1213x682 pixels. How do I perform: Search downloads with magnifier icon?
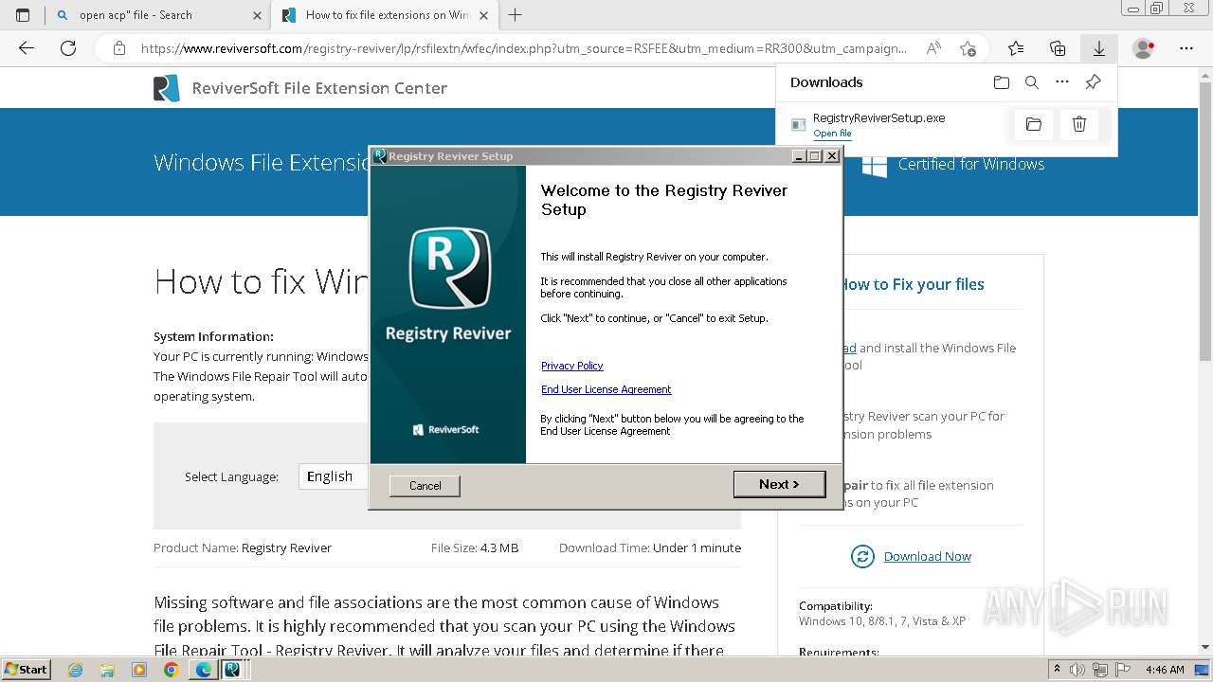tap(1032, 82)
